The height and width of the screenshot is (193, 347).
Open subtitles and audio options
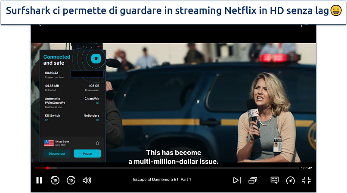click(274, 180)
